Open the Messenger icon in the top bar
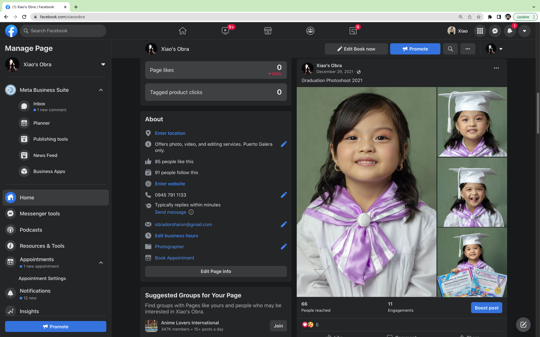 (495, 31)
